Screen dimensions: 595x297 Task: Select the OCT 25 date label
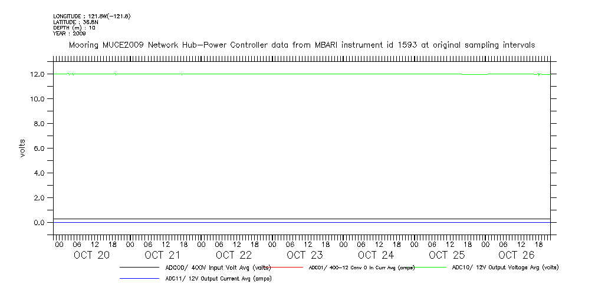(446, 255)
